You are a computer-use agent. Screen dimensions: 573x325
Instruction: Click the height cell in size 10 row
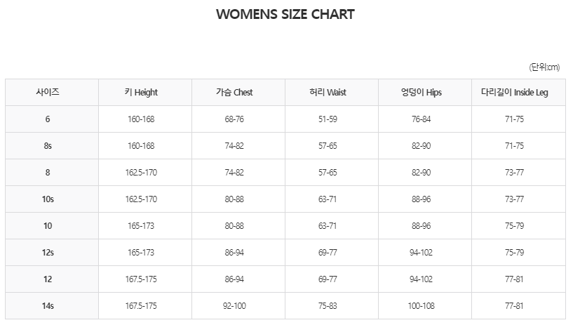(140, 226)
